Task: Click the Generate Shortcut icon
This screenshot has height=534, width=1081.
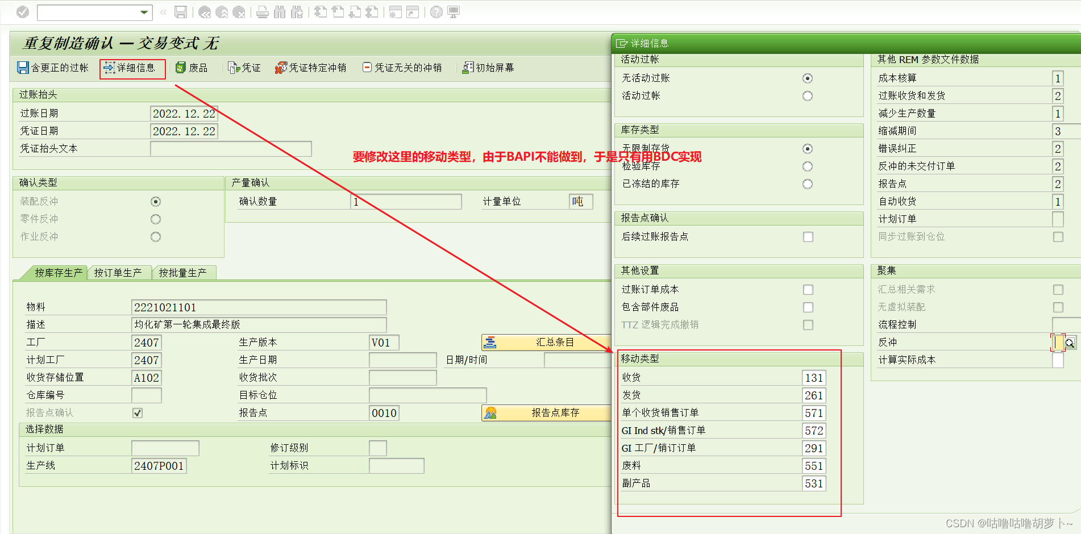Action: pyautogui.click(x=413, y=12)
